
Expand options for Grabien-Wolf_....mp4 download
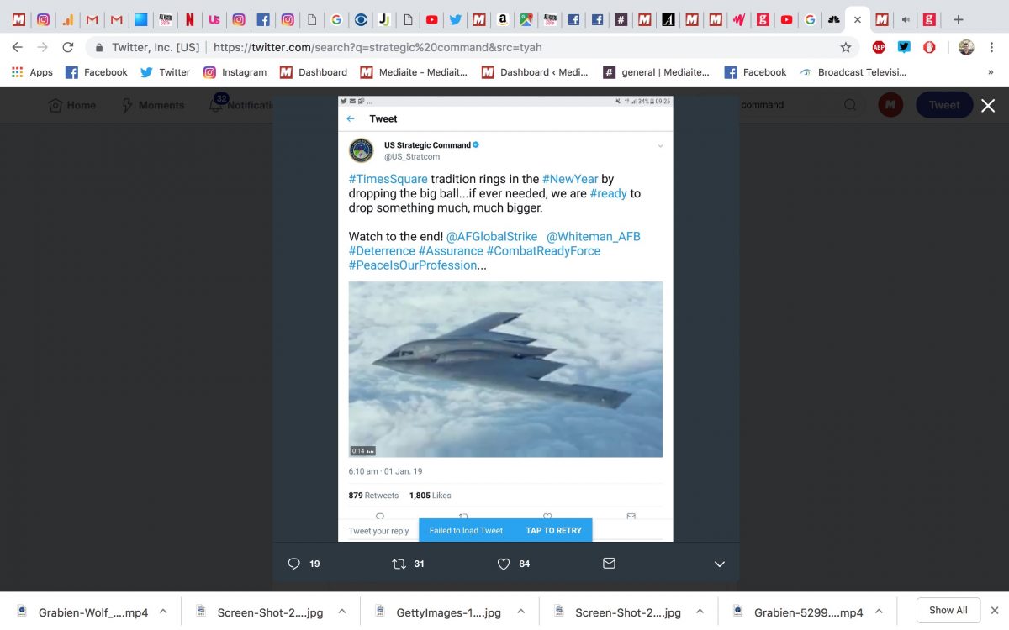click(x=163, y=612)
